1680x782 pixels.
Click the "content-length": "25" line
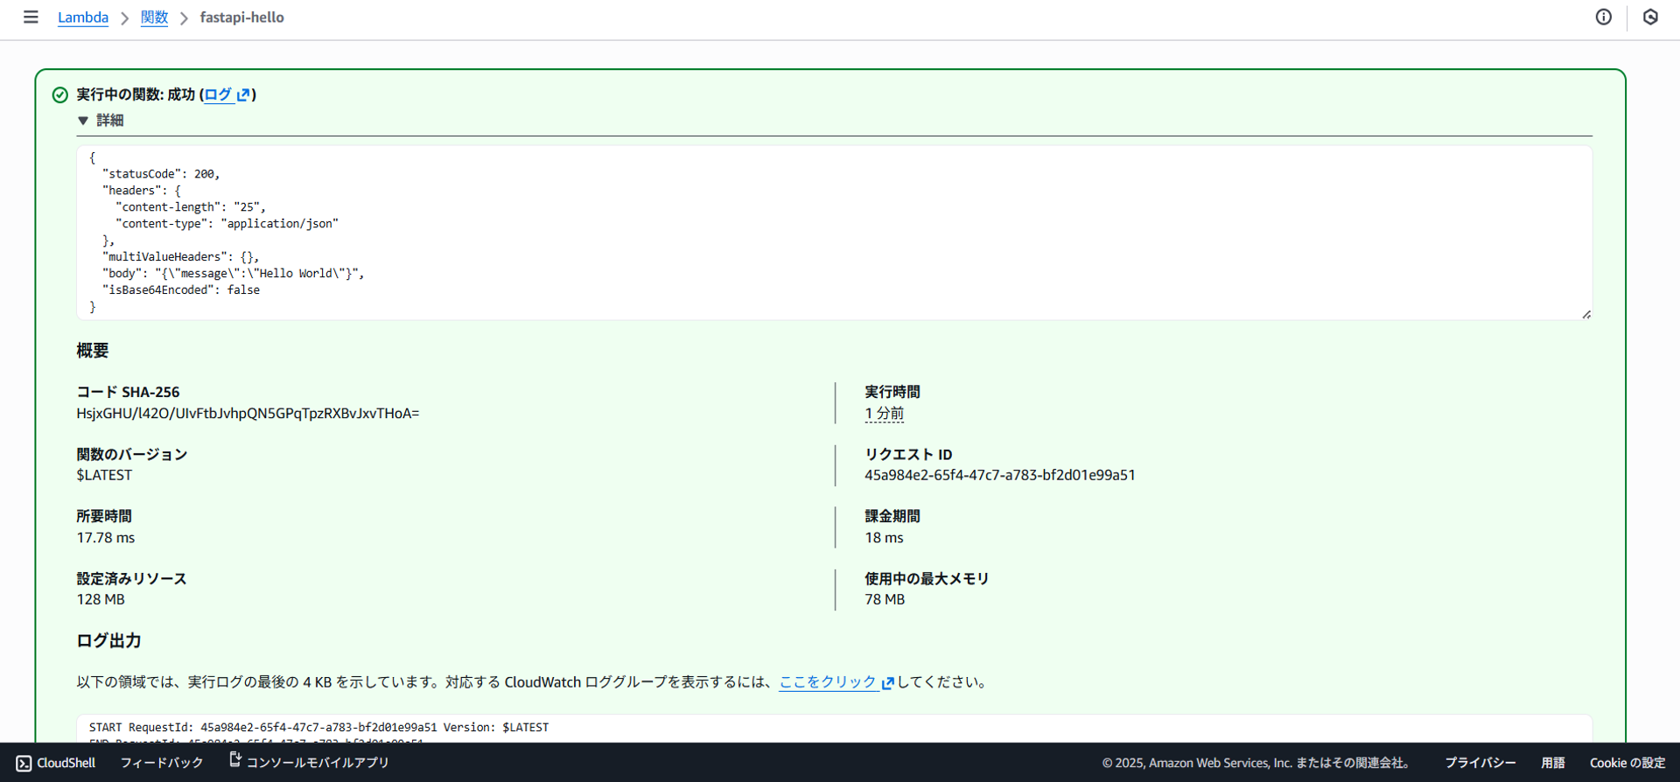[x=190, y=207]
